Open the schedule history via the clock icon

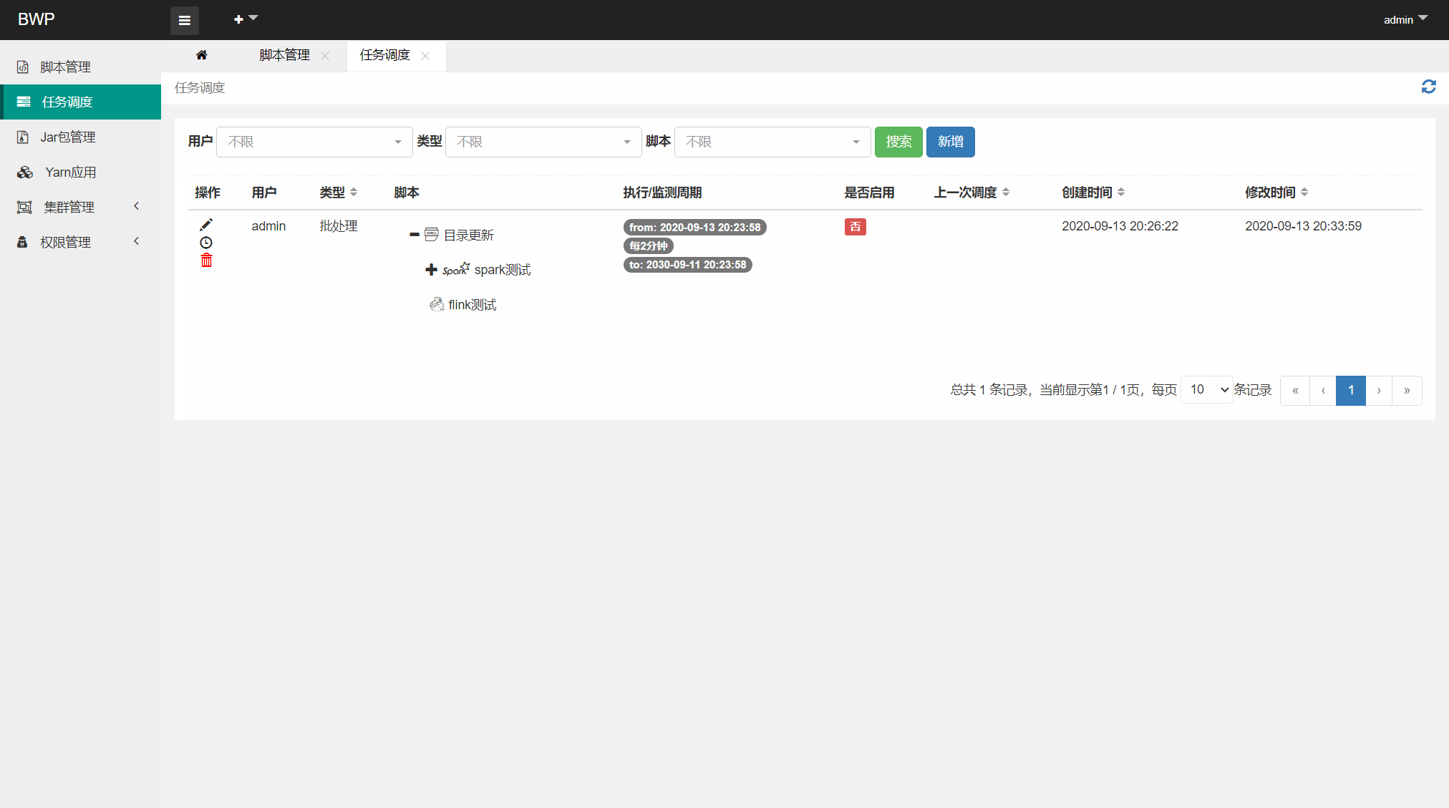[x=205, y=243]
